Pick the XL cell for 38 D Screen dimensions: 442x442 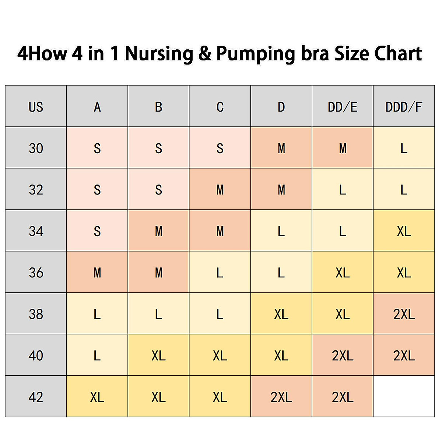pos(281,314)
